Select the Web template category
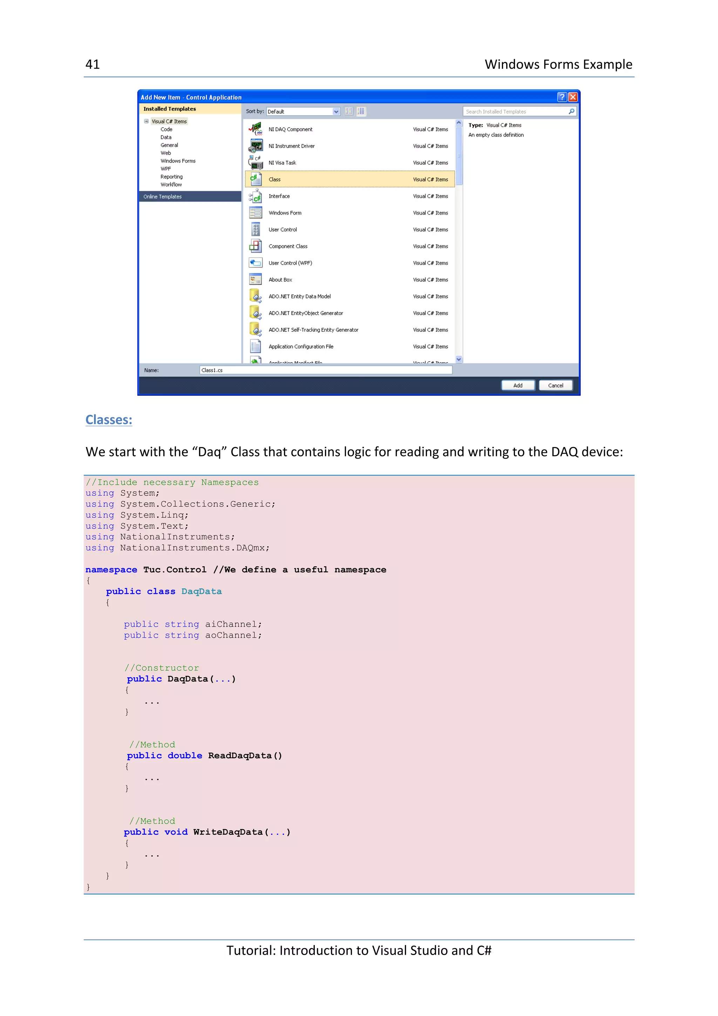This screenshot has height=1016, width=718. click(165, 153)
